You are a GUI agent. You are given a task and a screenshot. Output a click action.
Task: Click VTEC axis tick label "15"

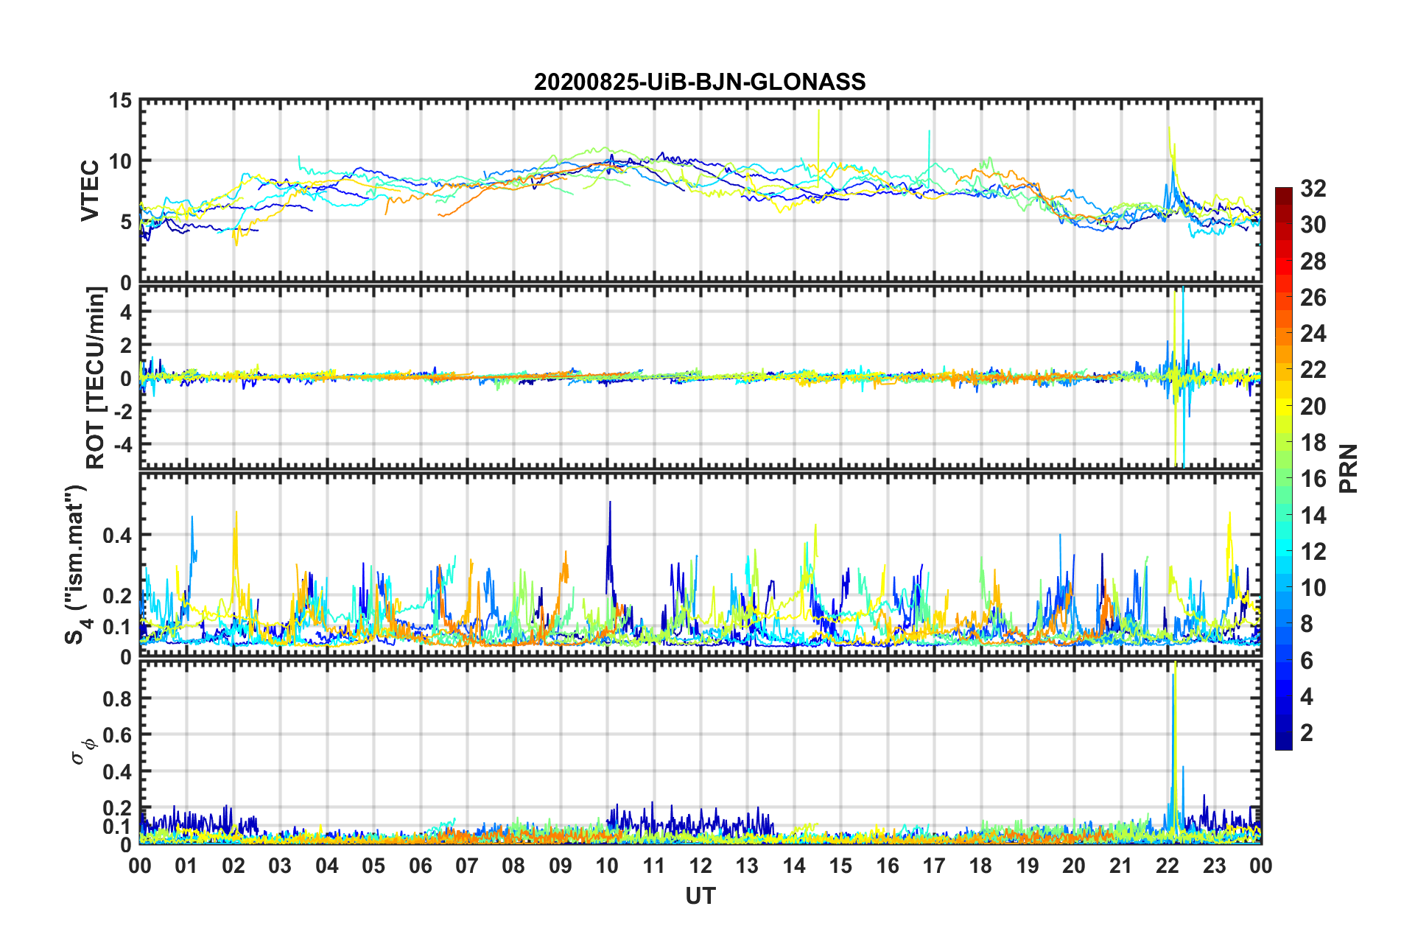pos(120,100)
